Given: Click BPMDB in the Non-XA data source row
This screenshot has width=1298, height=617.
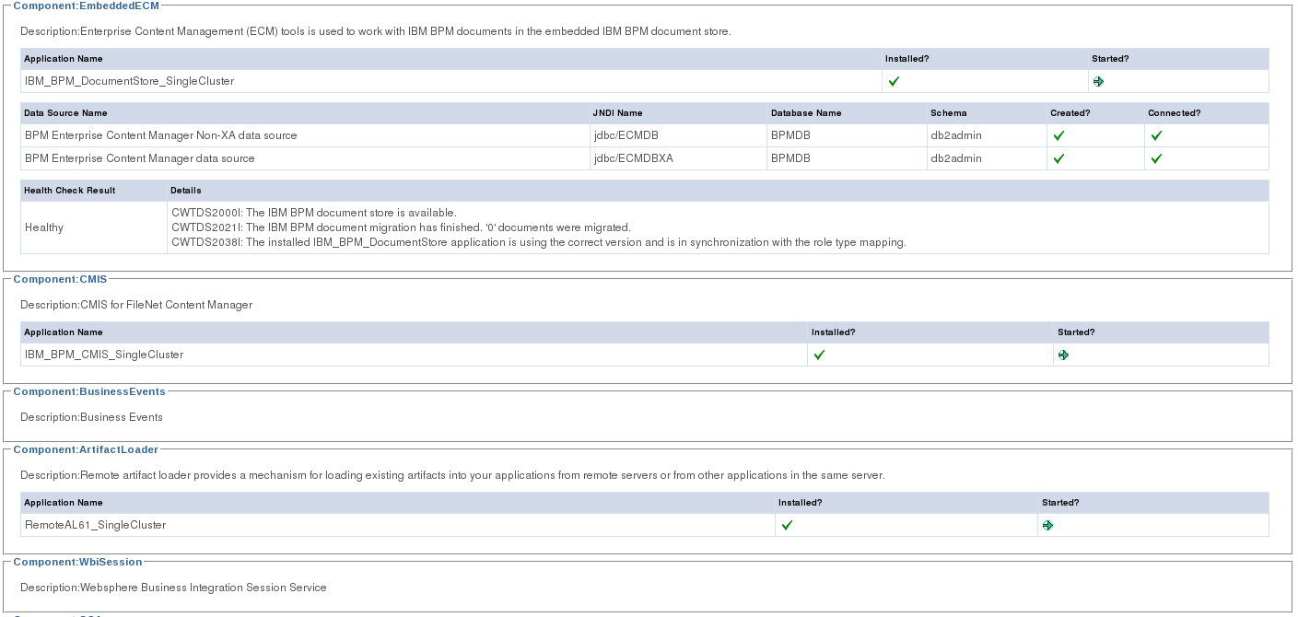Looking at the screenshot, I should (790, 135).
